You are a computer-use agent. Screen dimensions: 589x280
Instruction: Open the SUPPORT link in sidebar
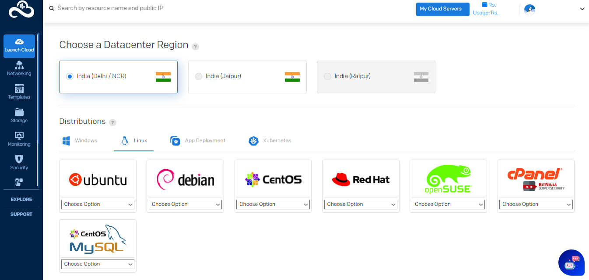(21, 214)
